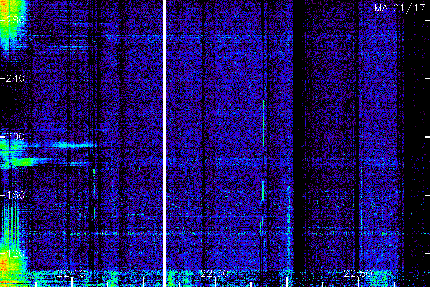
Task: Click the 280 frequency axis label
Action: click(15, 20)
